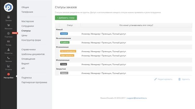Select the Настройки gear icon
This screenshot has width=195, height=109.
tap(9, 74)
